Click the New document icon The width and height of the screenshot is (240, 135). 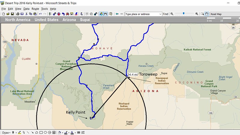(4, 14)
